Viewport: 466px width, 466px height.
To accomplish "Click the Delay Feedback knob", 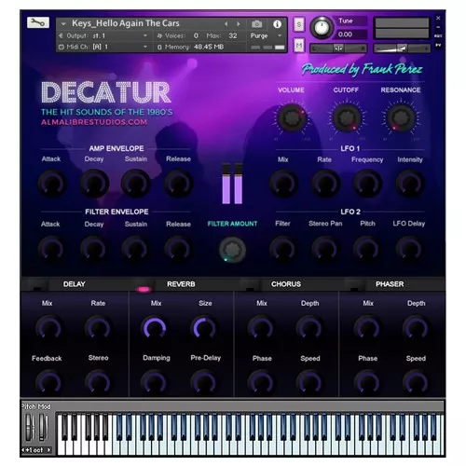I will pos(48,383).
